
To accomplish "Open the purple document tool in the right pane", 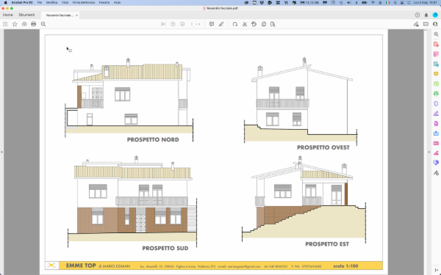I will click(436, 123).
